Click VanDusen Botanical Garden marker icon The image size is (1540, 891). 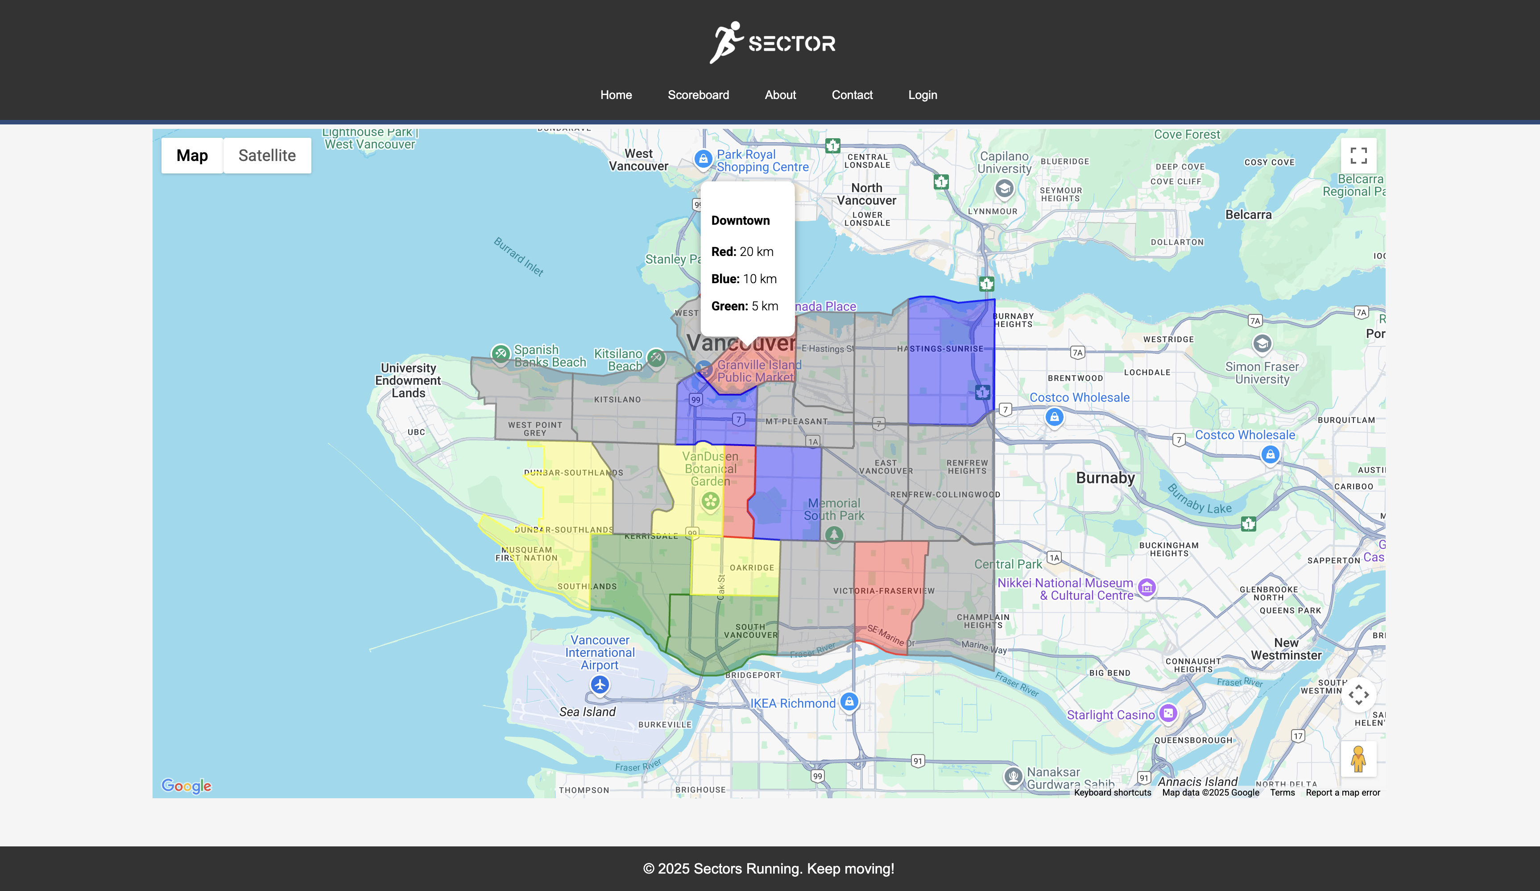(710, 501)
